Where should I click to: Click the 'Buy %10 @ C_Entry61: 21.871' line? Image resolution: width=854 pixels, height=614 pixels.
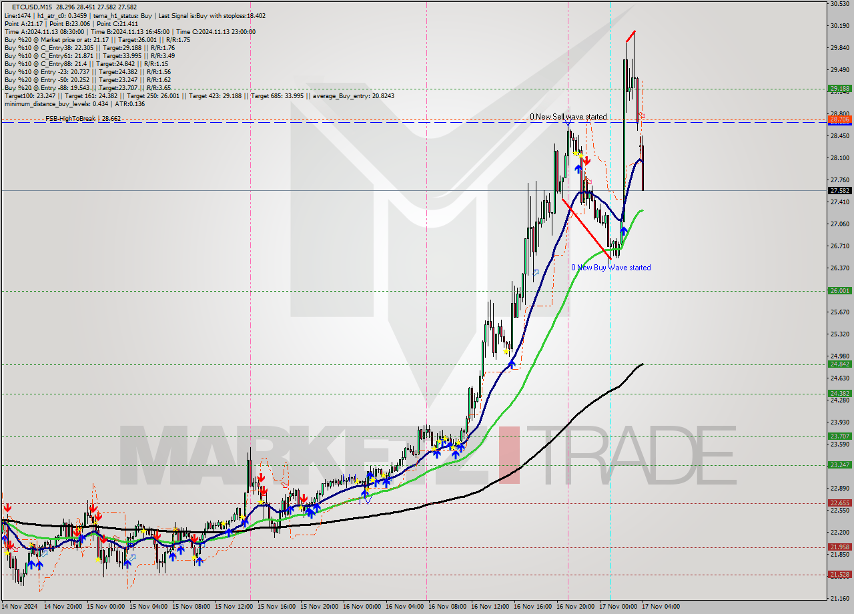pos(89,55)
